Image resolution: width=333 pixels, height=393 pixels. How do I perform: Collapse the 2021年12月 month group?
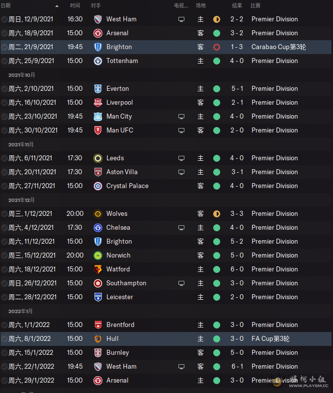pyautogui.click(x=22, y=200)
